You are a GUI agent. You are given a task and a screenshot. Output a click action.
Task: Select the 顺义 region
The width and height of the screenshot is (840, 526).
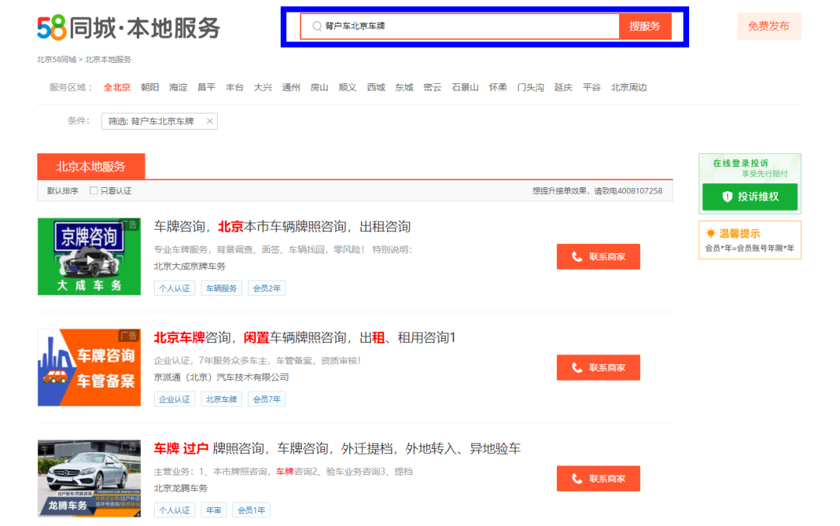(x=348, y=87)
